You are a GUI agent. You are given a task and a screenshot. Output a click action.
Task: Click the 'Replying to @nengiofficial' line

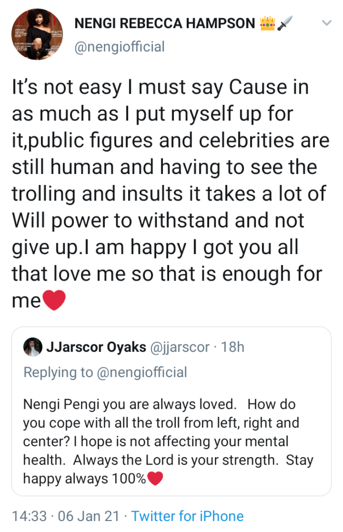[x=105, y=372]
